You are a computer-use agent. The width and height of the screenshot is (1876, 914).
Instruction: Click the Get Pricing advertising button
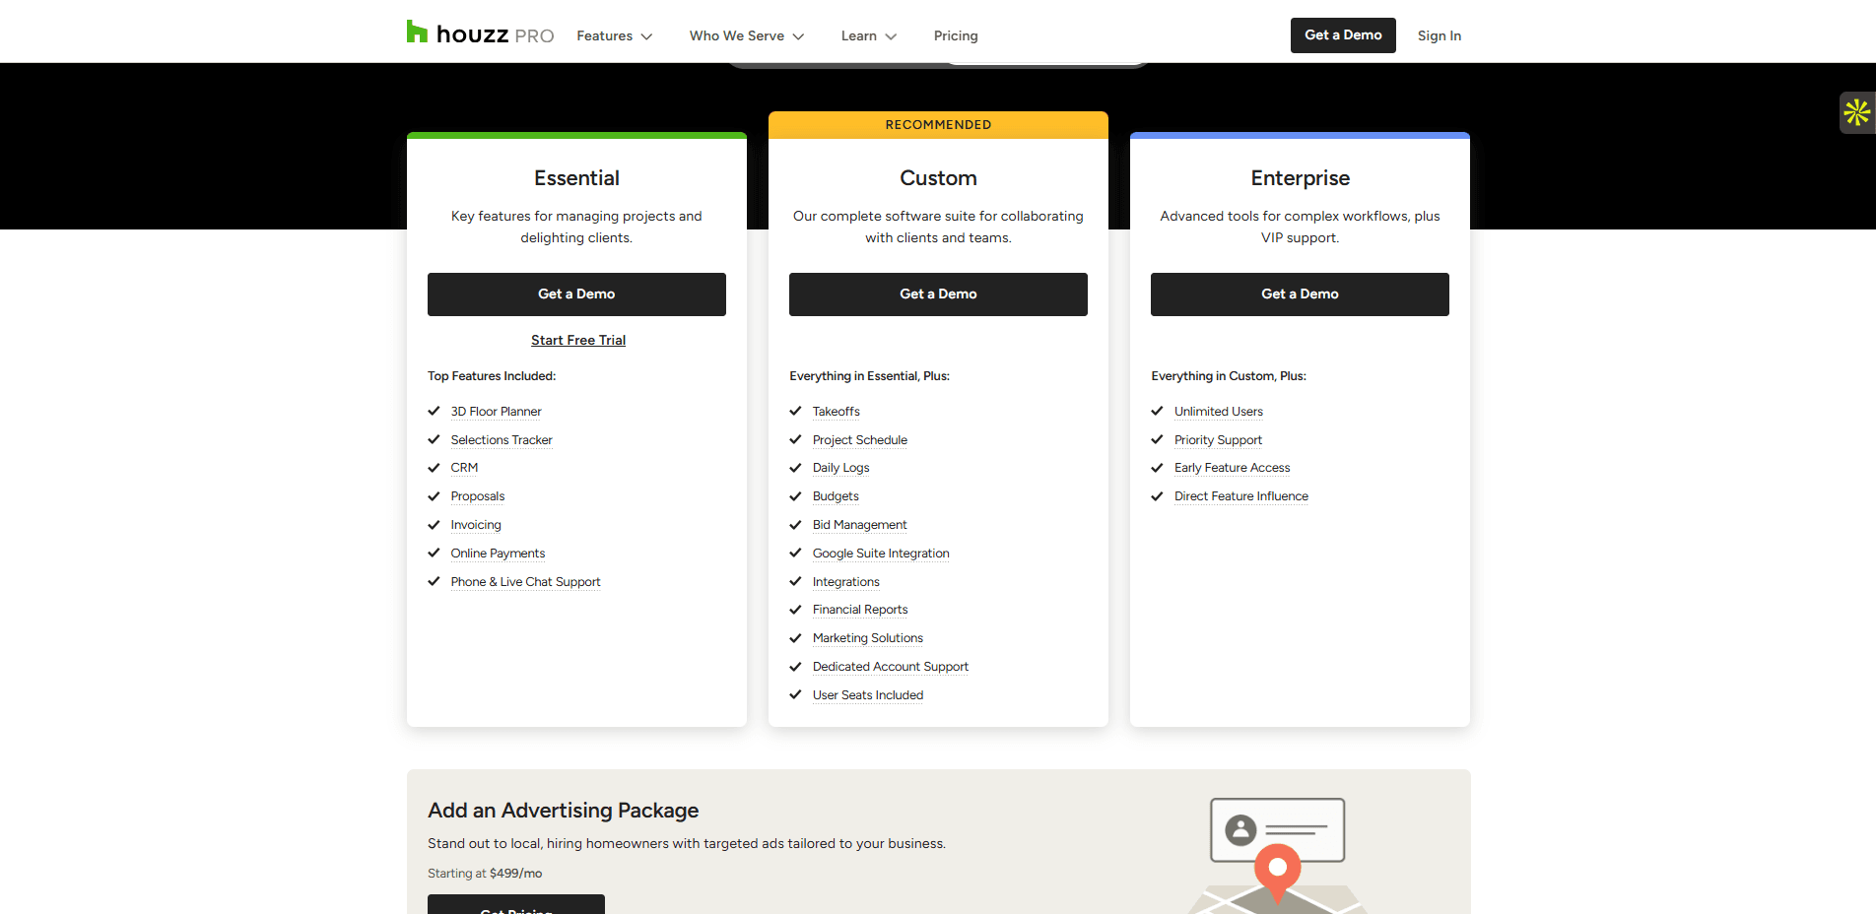pos(515,906)
